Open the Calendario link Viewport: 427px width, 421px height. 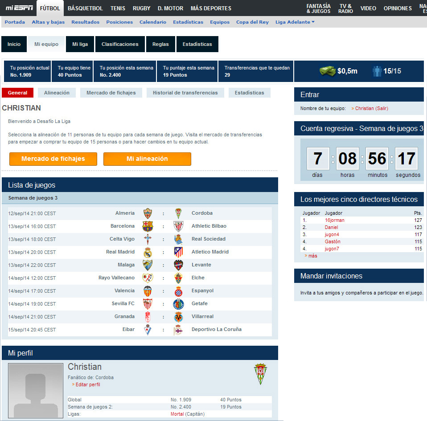[153, 22]
